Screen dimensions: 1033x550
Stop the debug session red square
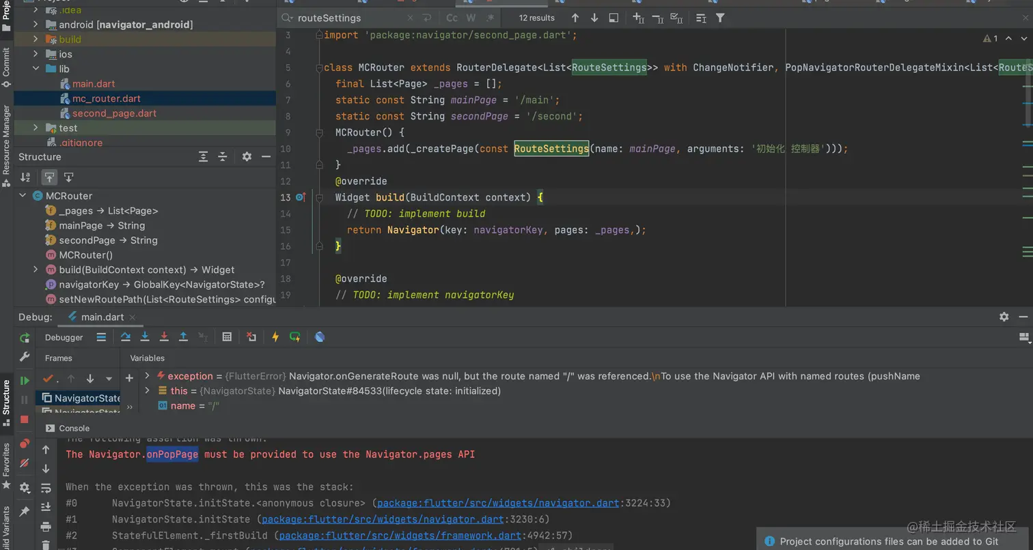click(25, 420)
